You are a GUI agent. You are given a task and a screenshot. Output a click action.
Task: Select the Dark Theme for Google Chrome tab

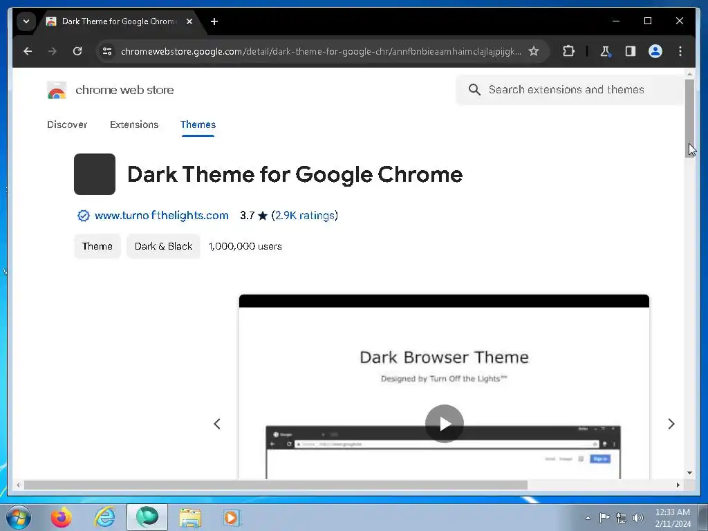[118, 21]
